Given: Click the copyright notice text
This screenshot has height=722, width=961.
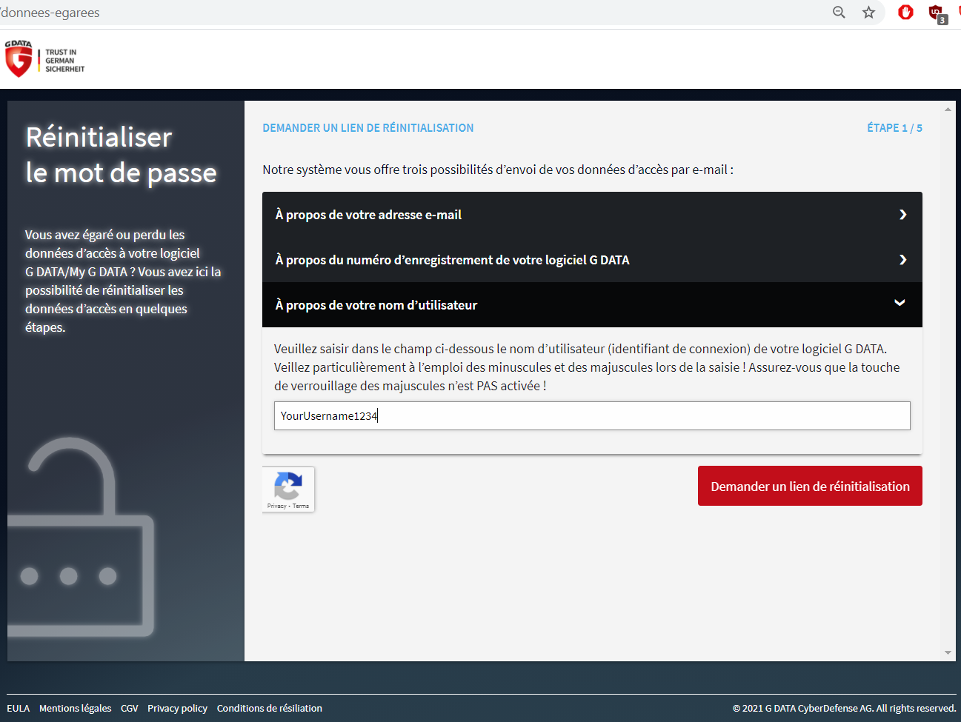Looking at the screenshot, I should [x=845, y=709].
